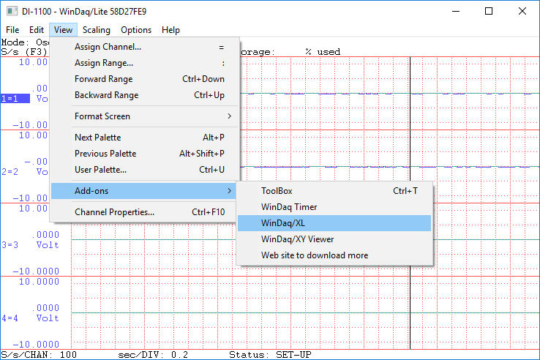Click the DI-1100 window title icon
The image size is (540, 360).
12,12
